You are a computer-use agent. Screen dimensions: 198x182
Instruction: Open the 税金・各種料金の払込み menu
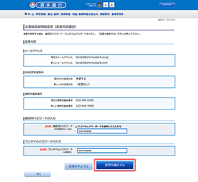[x=85, y=14]
